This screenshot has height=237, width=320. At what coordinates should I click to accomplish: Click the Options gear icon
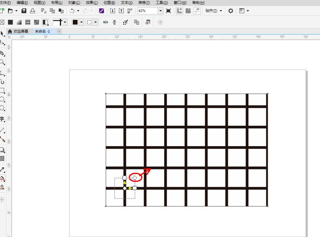(x=231, y=11)
